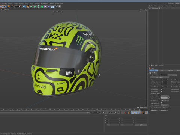Play the animation forward

tap(109, 113)
